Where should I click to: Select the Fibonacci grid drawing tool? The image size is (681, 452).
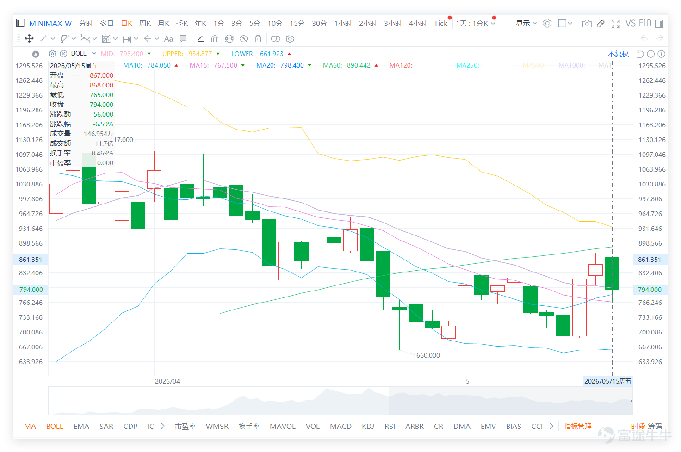coord(106,39)
